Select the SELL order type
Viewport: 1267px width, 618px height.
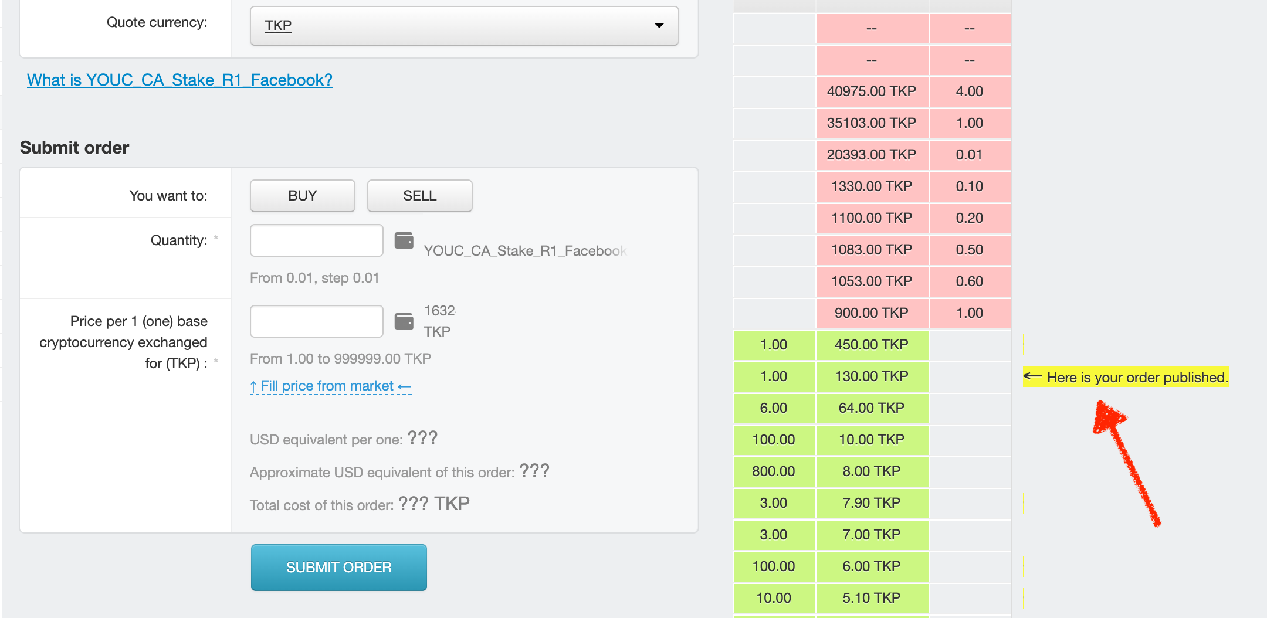[x=419, y=196]
